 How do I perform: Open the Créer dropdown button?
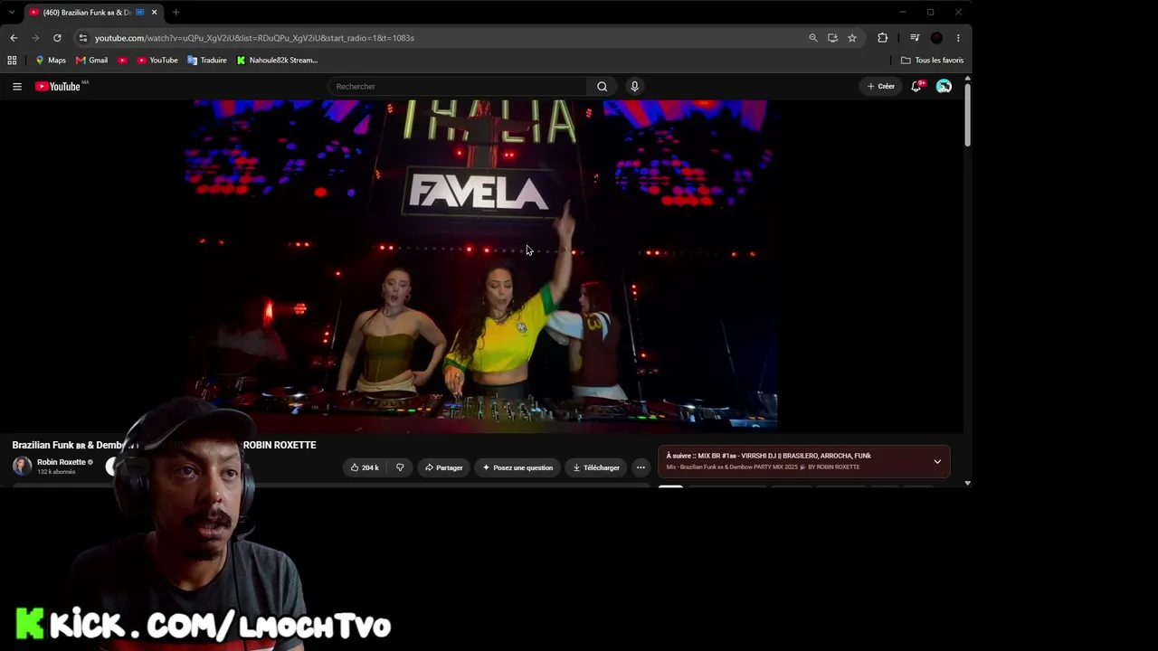click(880, 87)
